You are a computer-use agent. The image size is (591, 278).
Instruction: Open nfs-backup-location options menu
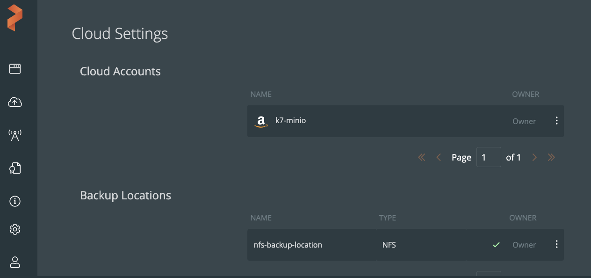point(556,244)
